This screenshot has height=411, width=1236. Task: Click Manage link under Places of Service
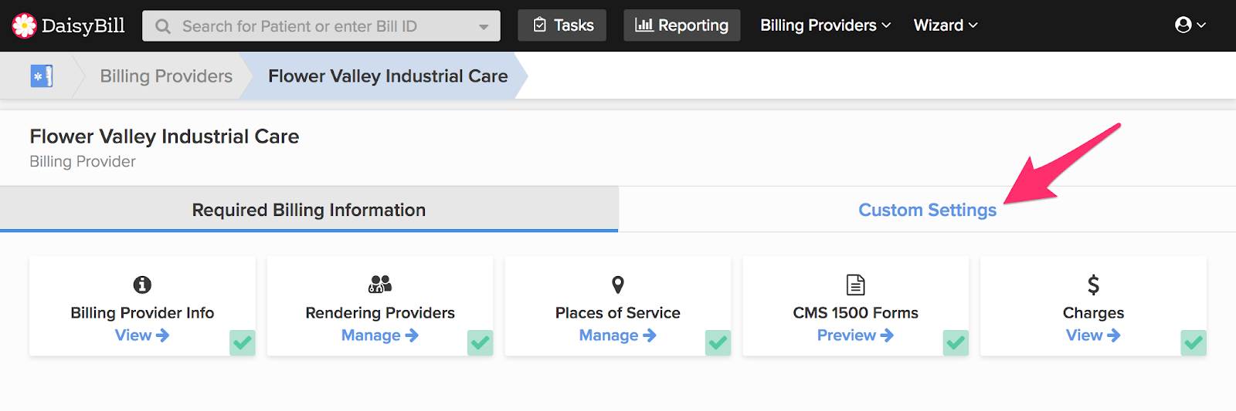tap(617, 335)
